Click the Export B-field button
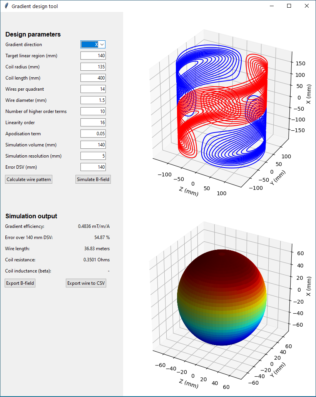316x397 pixels. [x=20, y=283]
